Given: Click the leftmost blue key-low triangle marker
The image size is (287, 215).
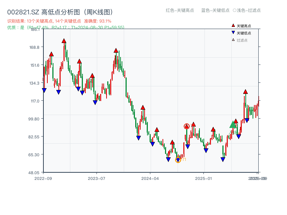Looking at the screenshot, I should [44, 90].
